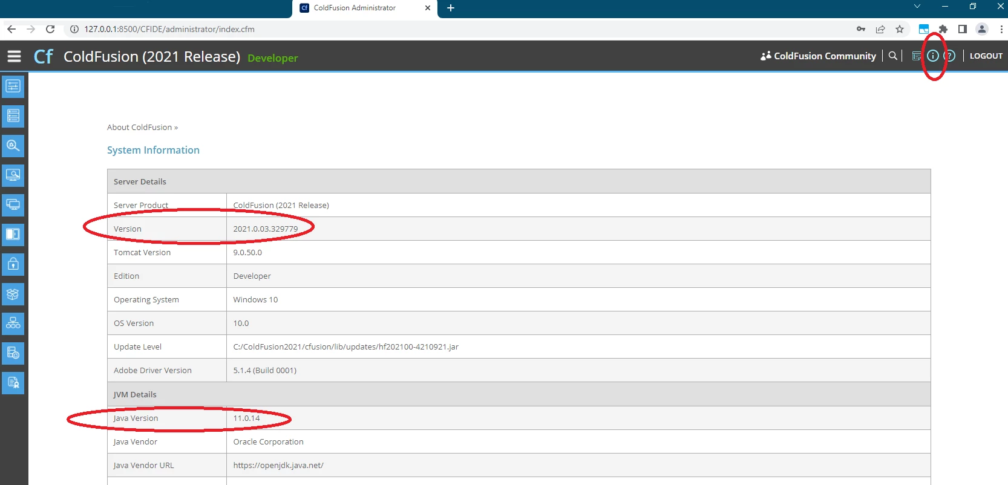Open Debugging & Logging magnifier-bug sidebar icon
The height and width of the screenshot is (485, 1008).
13,145
